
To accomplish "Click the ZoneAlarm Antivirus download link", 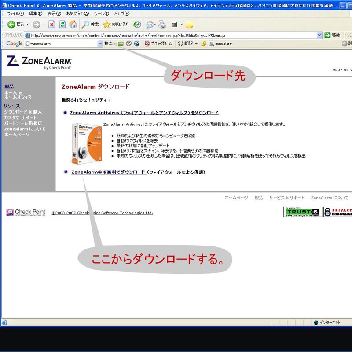I will 144,113.
